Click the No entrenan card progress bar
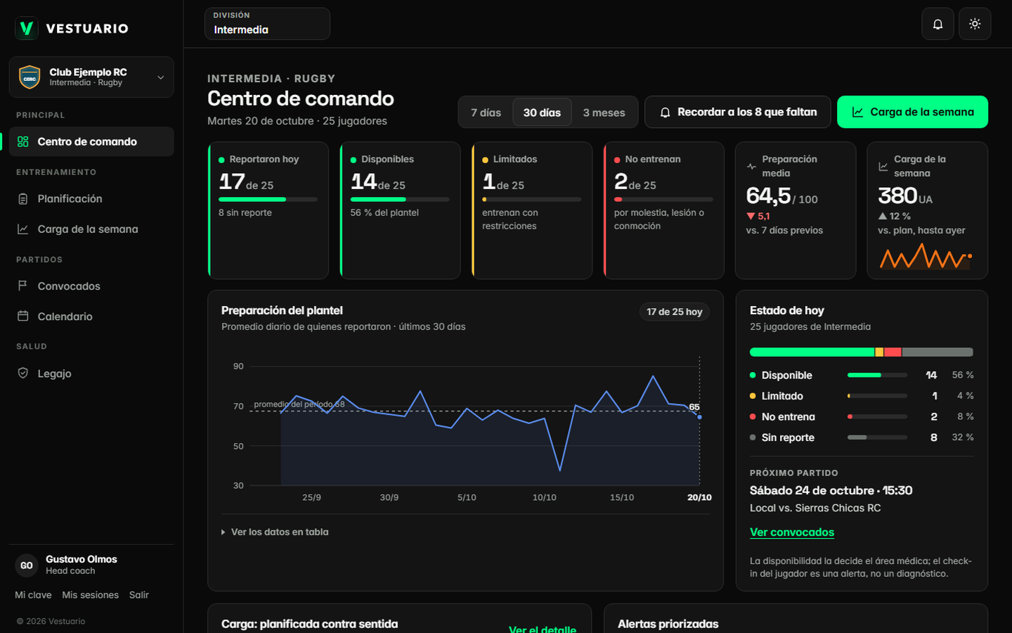Screen dimensions: 1012x633 pyautogui.click(x=663, y=200)
